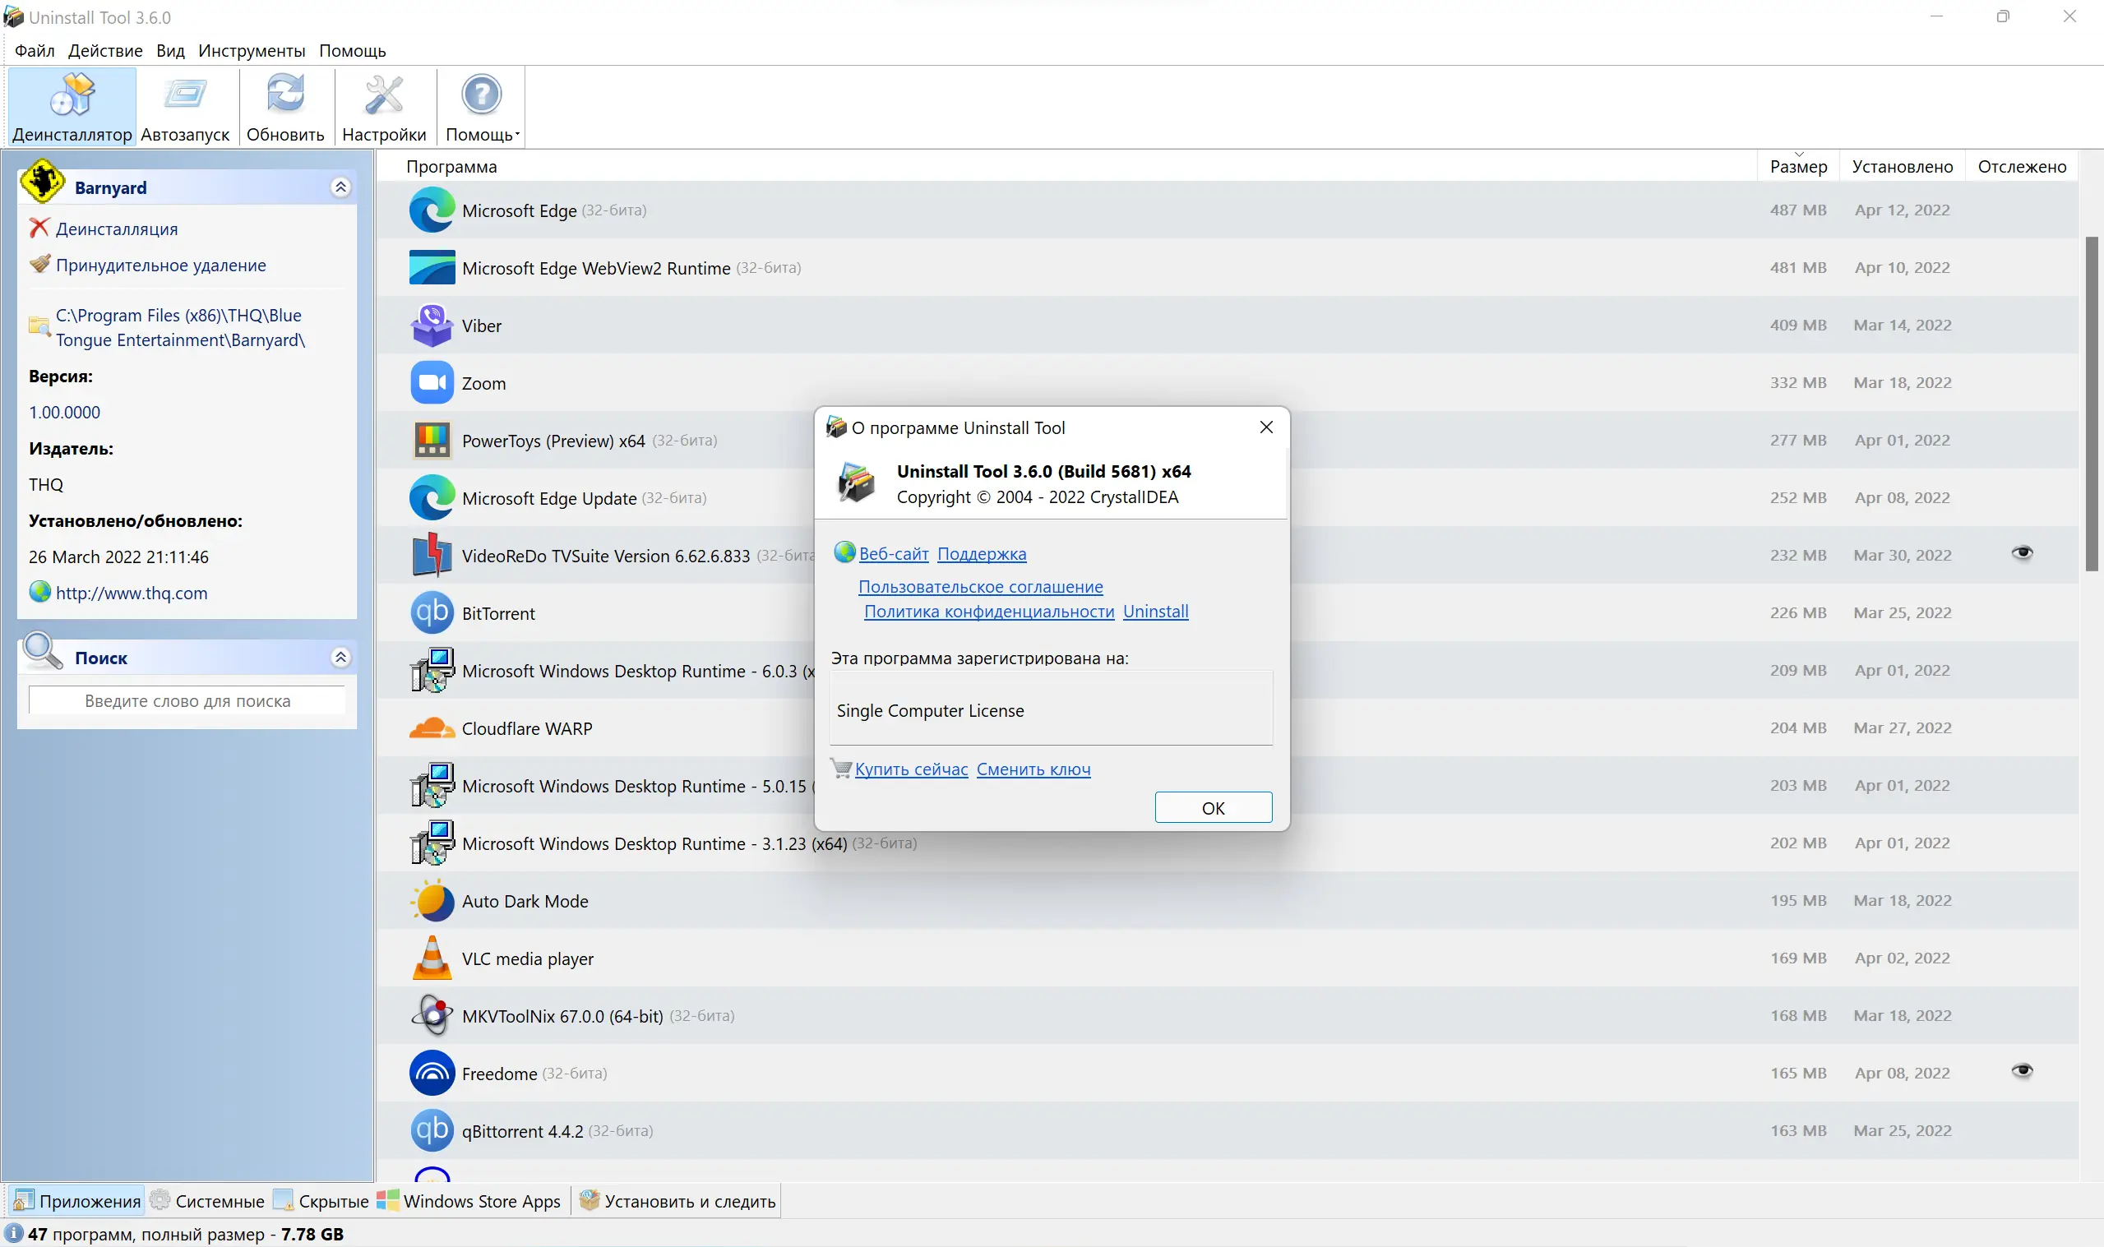Toggle the tracked eye icon for Freedome

pyautogui.click(x=2022, y=1071)
